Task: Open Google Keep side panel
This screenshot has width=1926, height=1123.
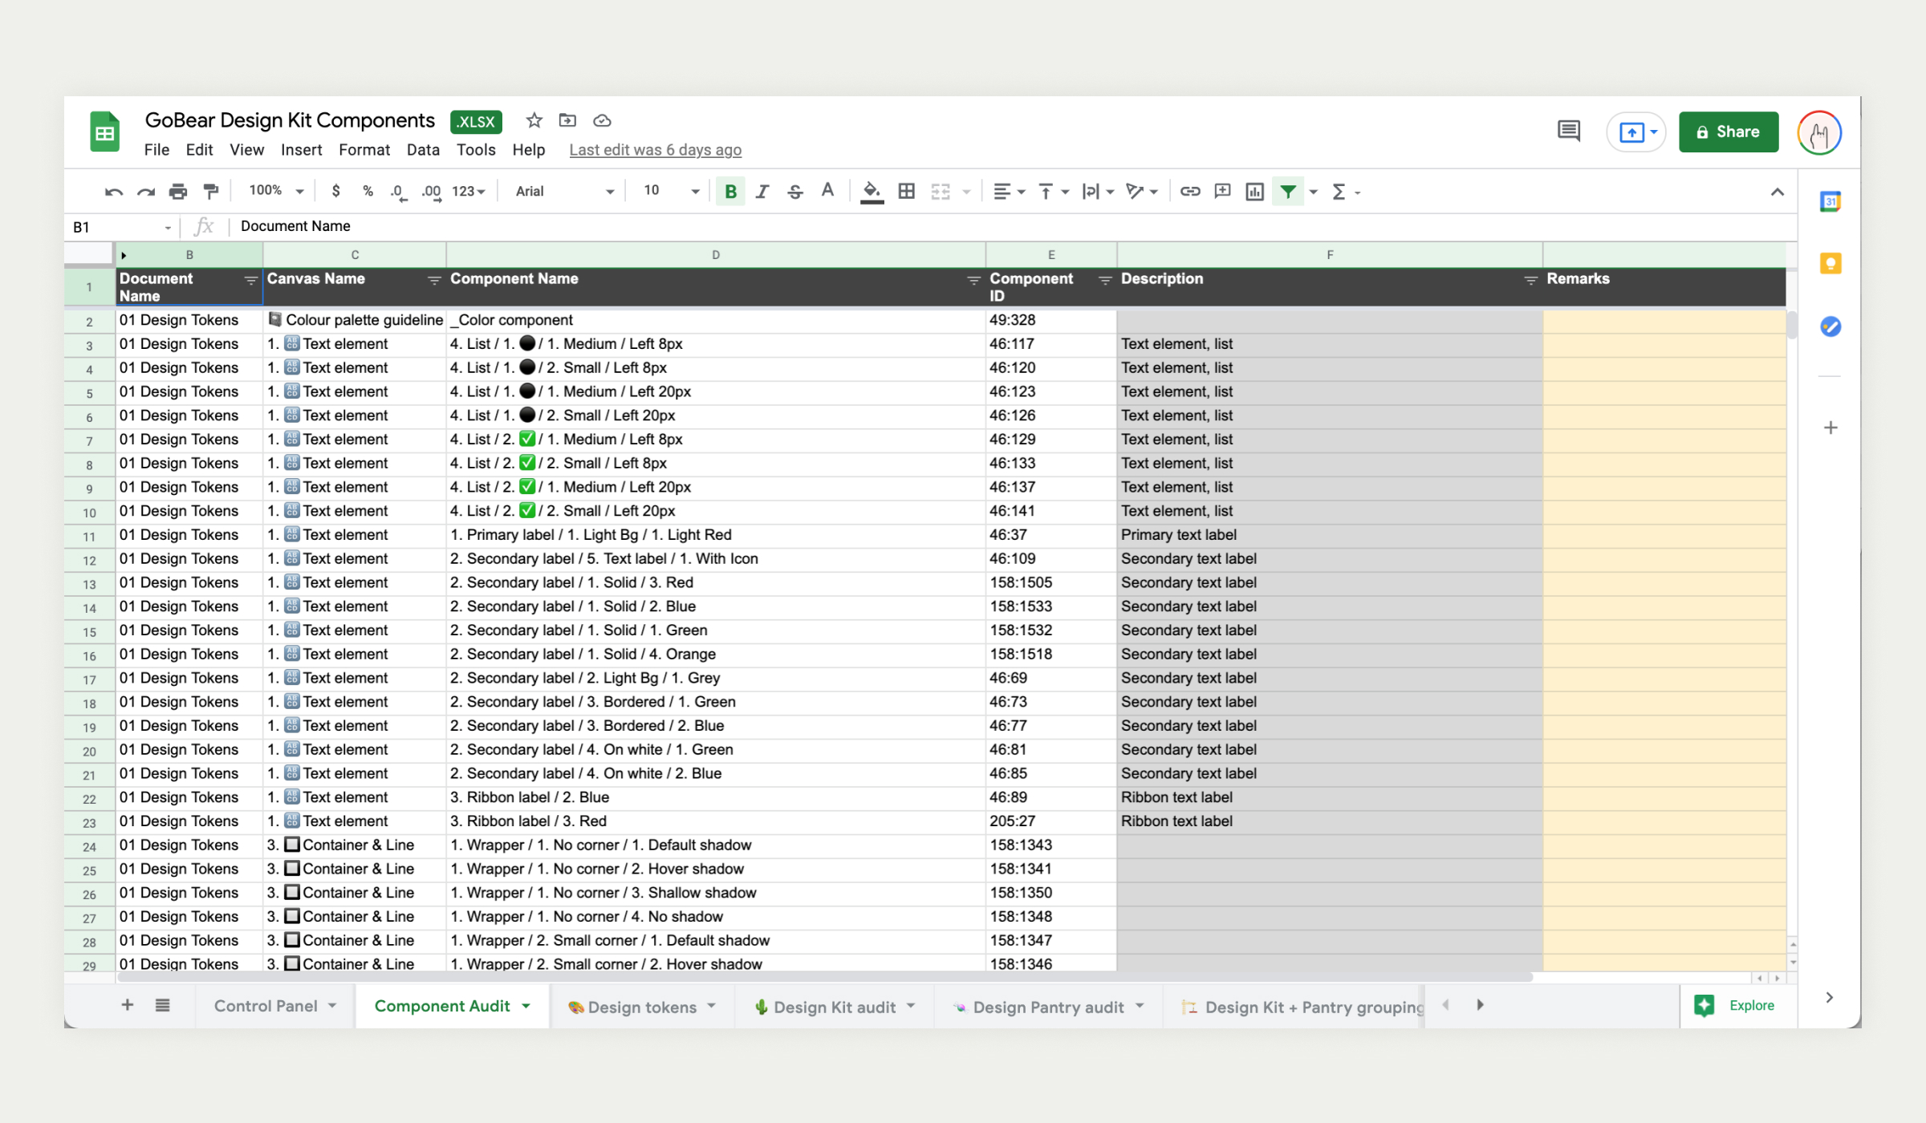Action: pos(1831,264)
